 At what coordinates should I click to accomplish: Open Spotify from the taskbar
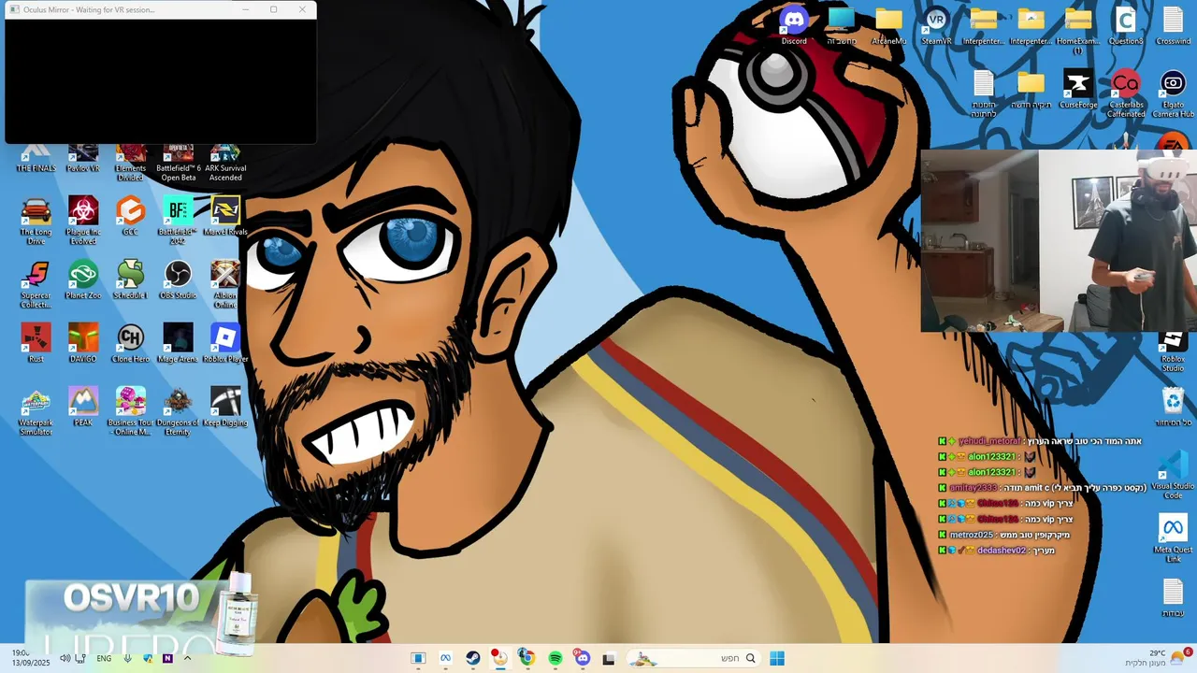point(555,658)
